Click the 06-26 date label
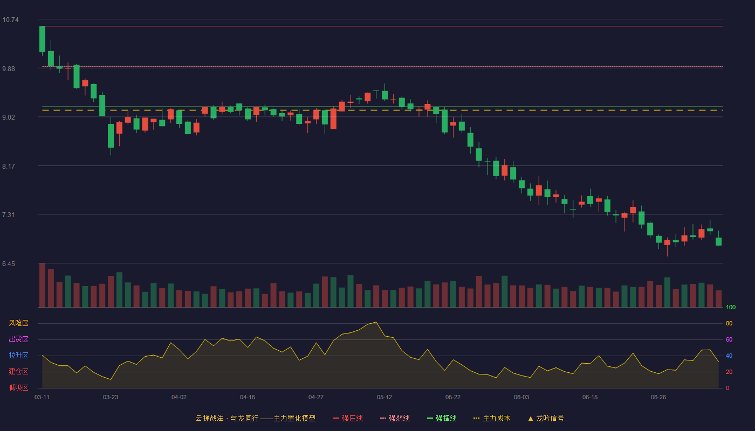The height and width of the screenshot is (431, 755). tap(658, 397)
